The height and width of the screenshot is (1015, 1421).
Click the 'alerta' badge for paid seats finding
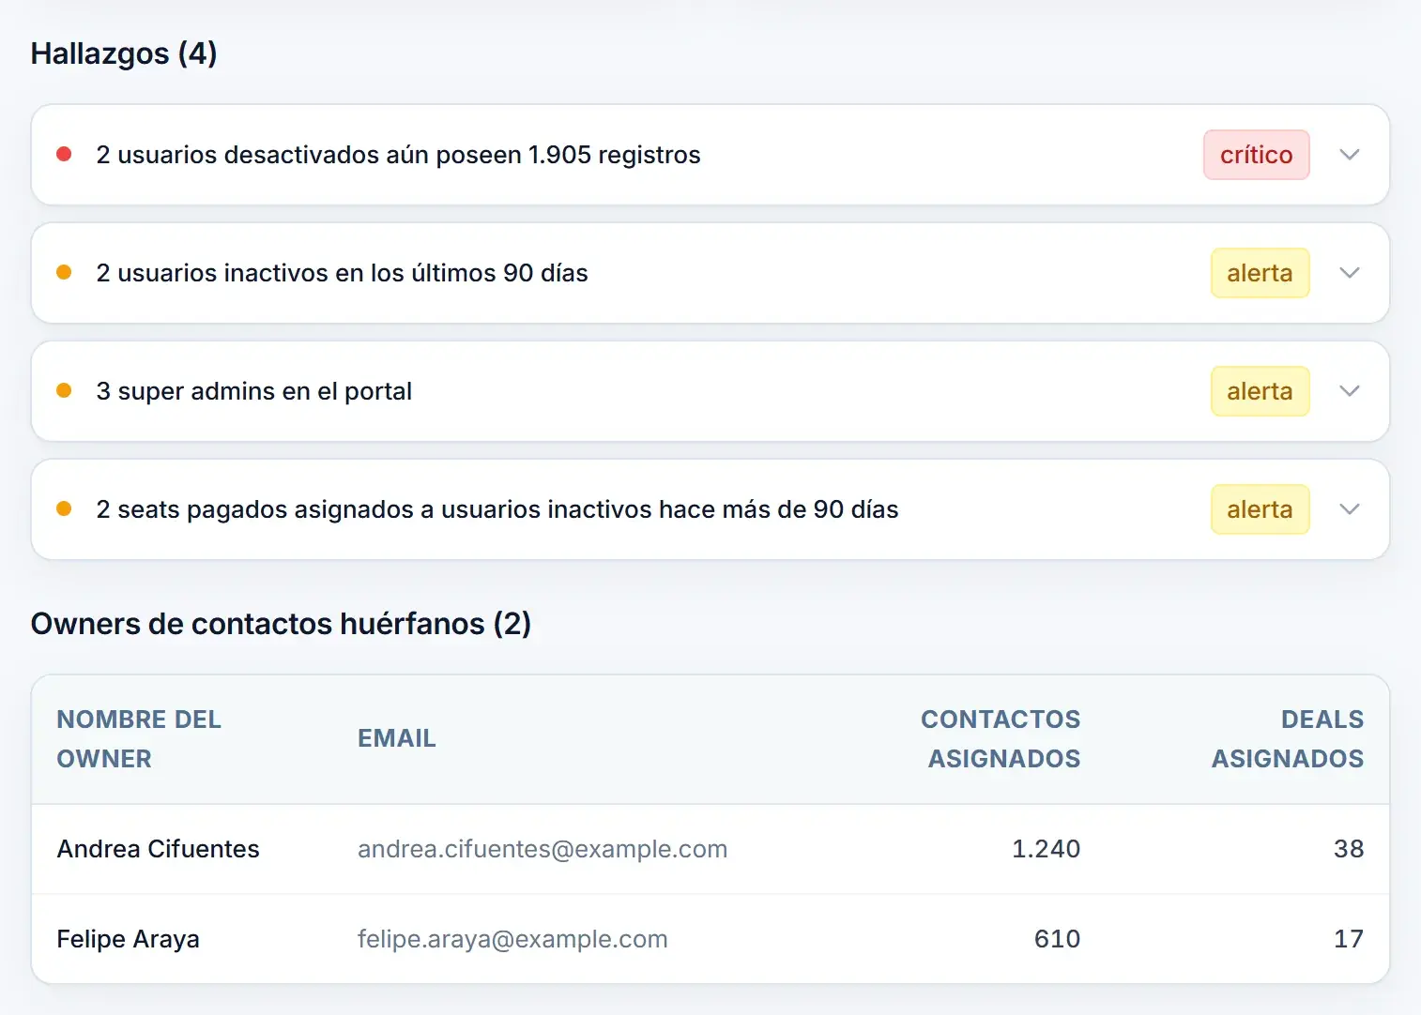click(1260, 509)
